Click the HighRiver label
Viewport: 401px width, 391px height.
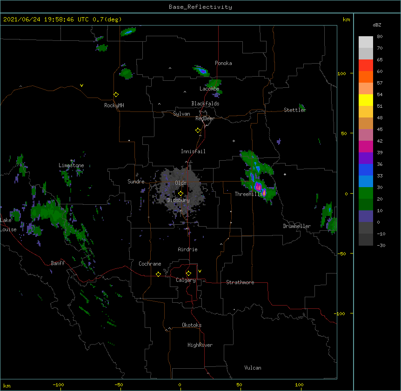click(x=200, y=345)
